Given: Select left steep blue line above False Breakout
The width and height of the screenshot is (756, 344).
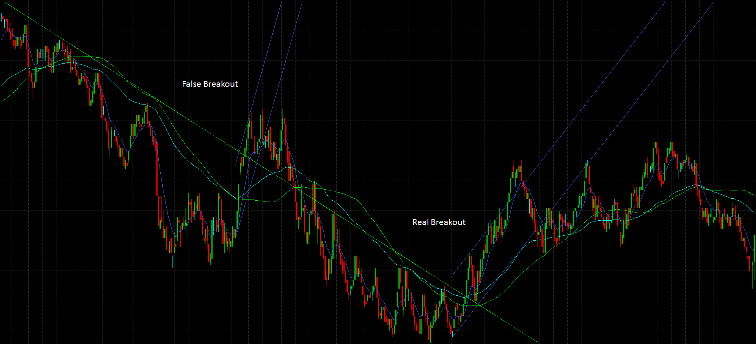Looking at the screenshot, I should [267, 51].
